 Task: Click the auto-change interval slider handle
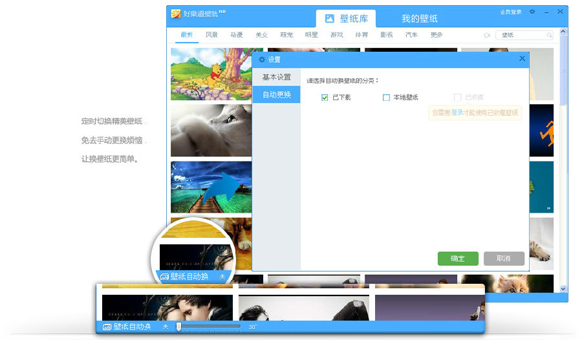click(179, 327)
